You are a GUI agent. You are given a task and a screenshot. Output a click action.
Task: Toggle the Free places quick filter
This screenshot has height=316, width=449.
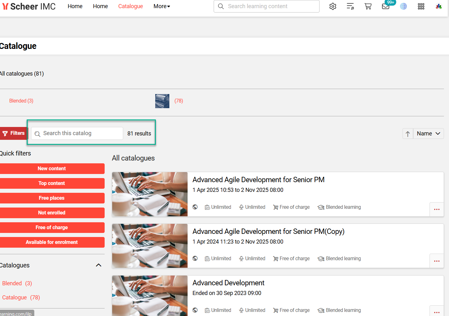click(x=52, y=198)
